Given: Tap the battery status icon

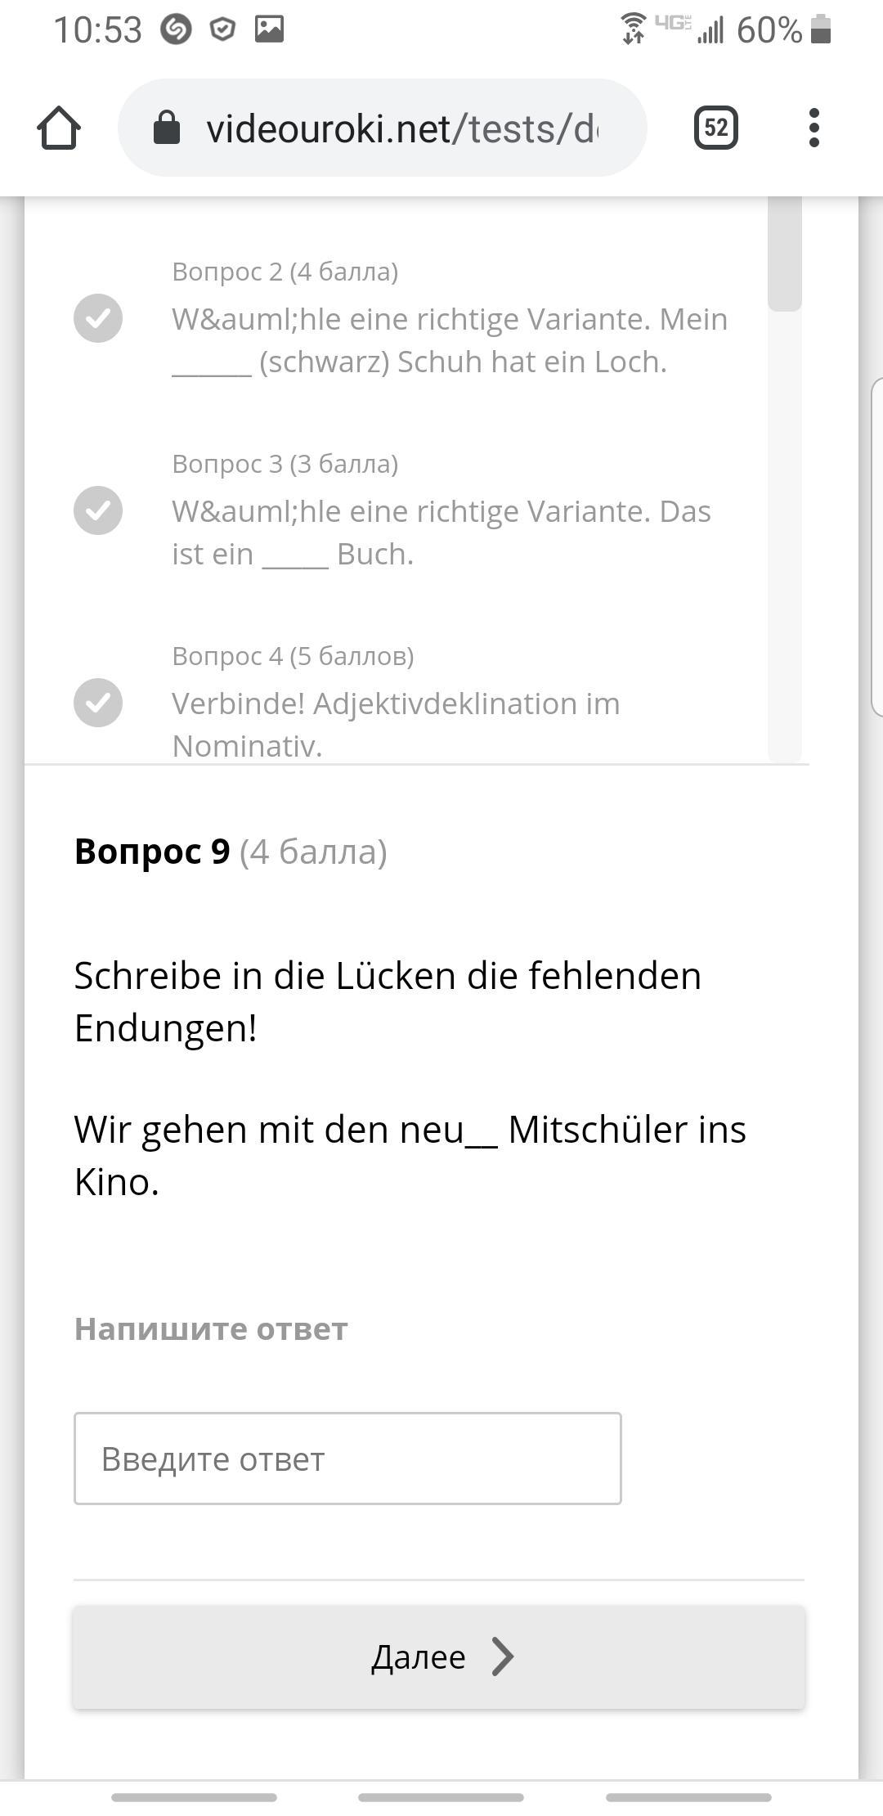Looking at the screenshot, I should 821,30.
